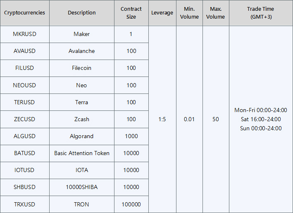
Task: Click the Algorand contract size 1000
Action: pyautogui.click(x=131, y=136)
